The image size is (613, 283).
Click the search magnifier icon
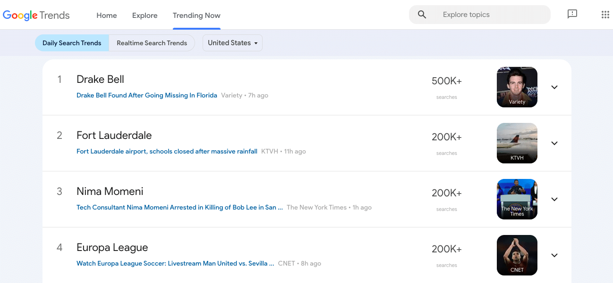click(422, 15)
